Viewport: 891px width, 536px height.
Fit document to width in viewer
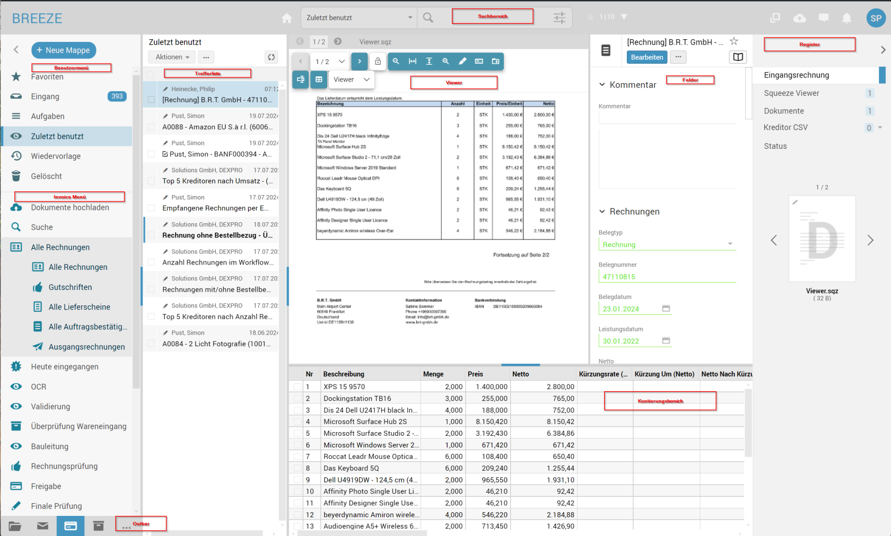tap(413, 61)
